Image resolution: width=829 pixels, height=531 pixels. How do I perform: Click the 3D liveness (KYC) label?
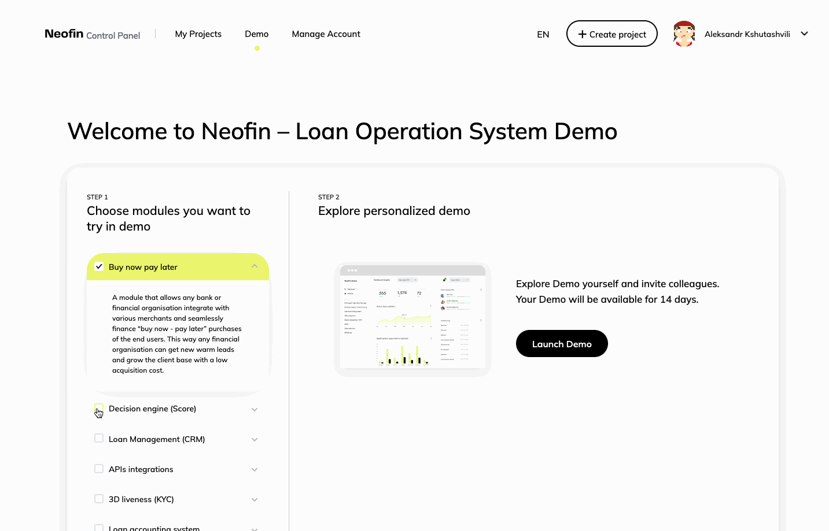tap(141, 499)
